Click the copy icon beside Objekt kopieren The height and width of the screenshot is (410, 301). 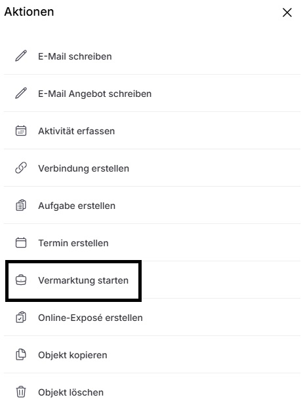pyautogui.click(x=21, y=354)
